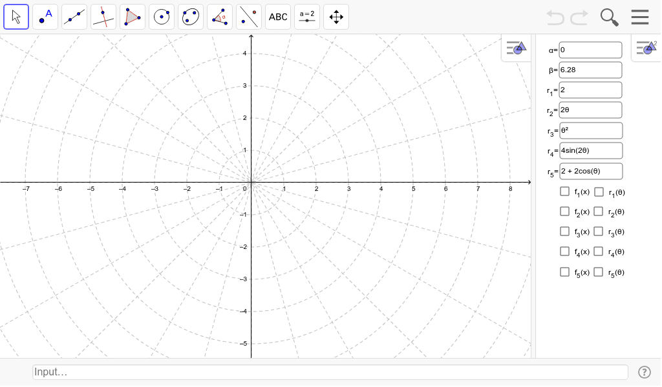The width and height of the screenshot is (662, 387).
Task: Select the Move arrow tool
Action: tap(16, 17)
